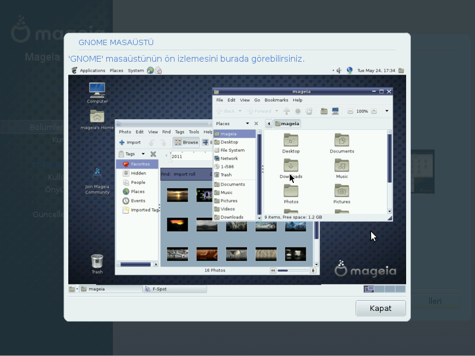Select the sunset photo thumbnail in F-Spot
This screenshot has height=356, width=475.
click(176, 195)
